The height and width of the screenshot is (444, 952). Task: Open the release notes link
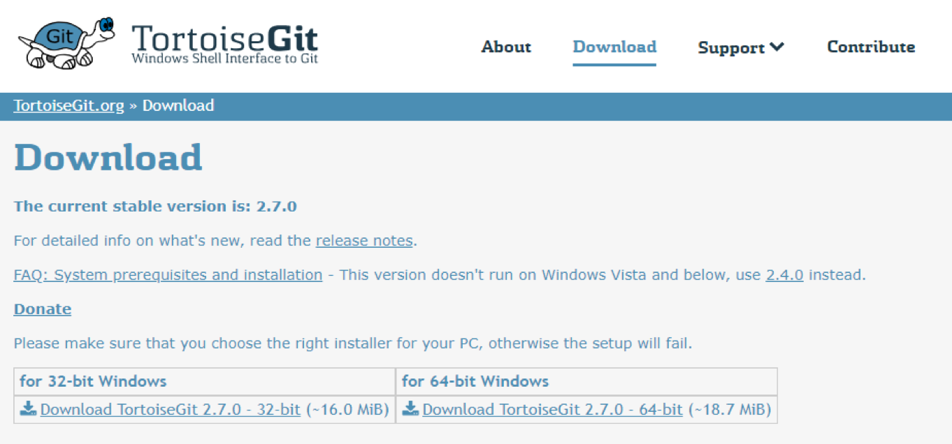point(364,241)
